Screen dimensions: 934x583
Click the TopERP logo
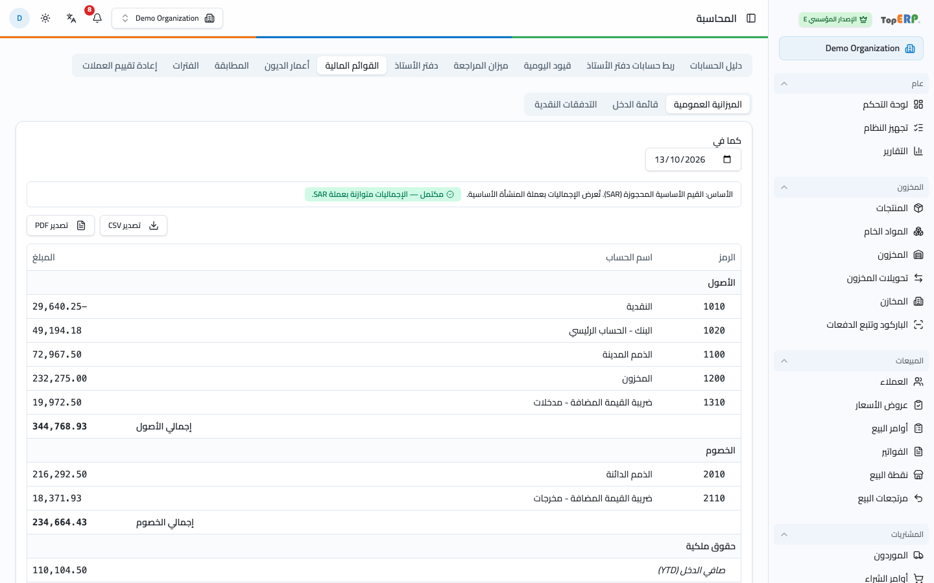(x=900, y=19)
